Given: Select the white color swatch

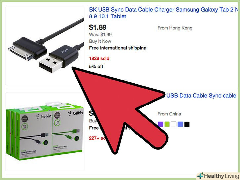Looking at the screenshot, I should click(173, 124).
